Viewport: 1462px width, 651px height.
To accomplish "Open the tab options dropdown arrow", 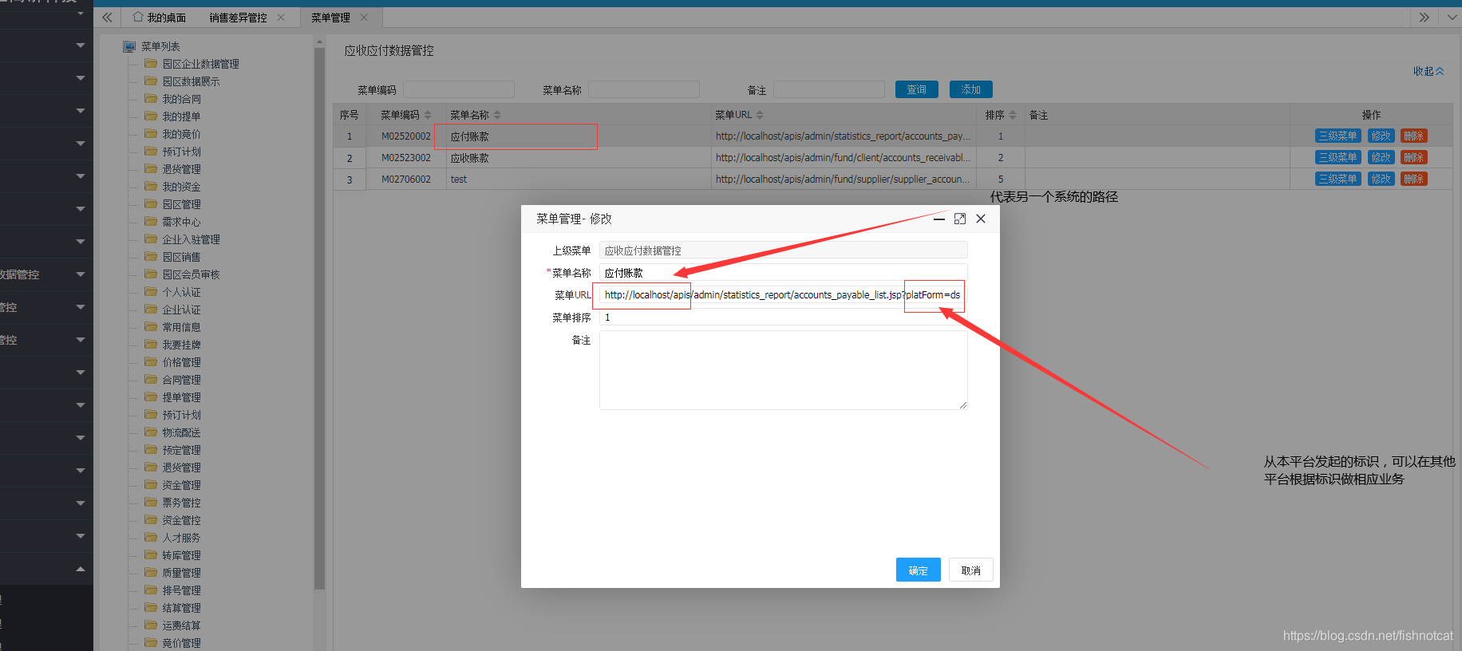I will (1452, 18).
